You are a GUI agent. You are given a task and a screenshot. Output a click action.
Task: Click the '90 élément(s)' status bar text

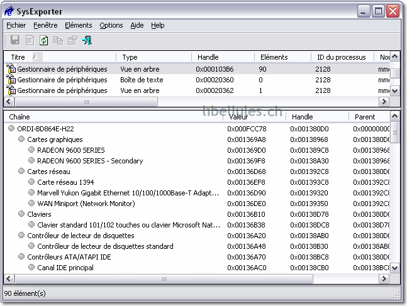[25, 293]
